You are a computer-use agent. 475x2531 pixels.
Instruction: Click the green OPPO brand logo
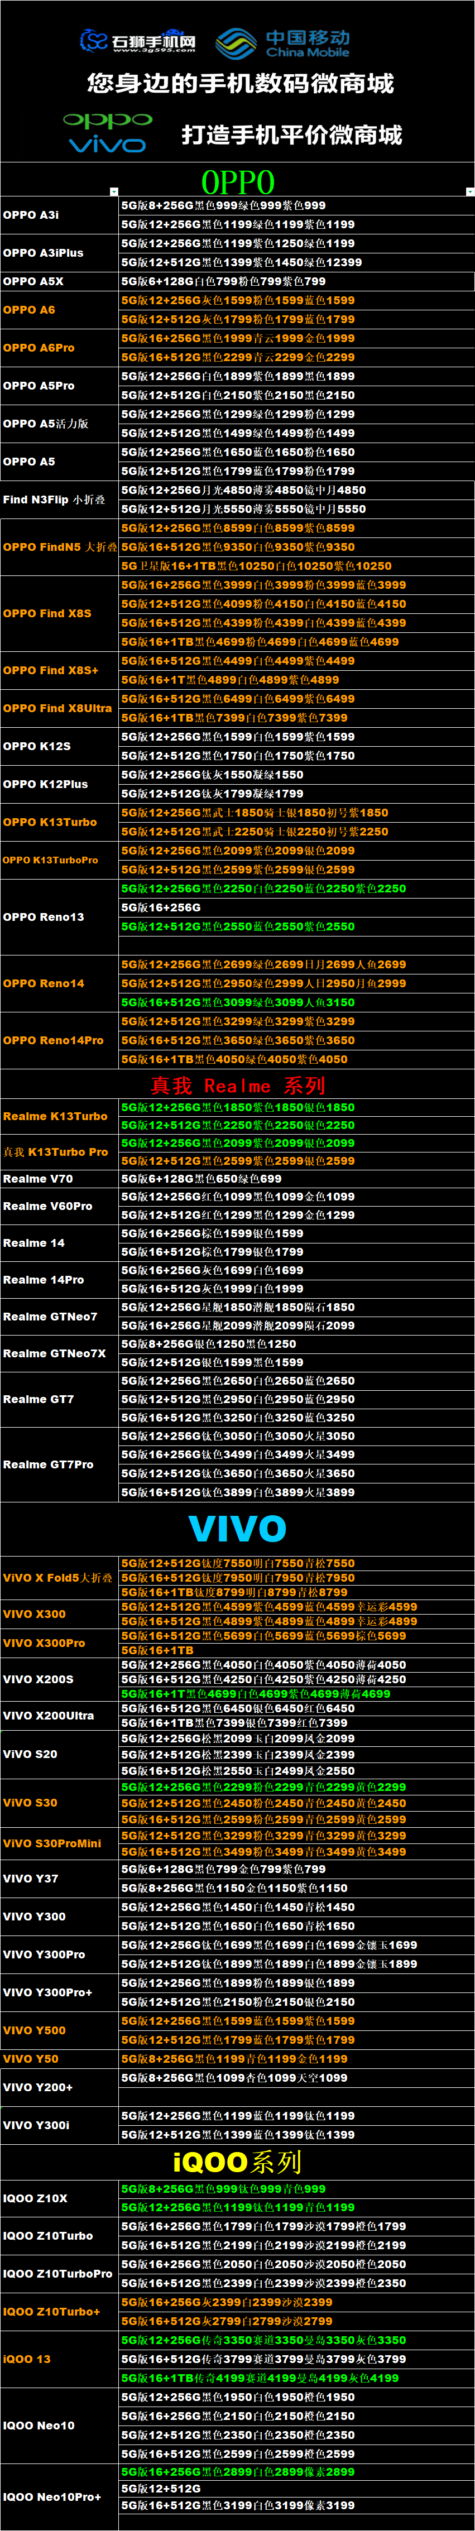(107, 120)
